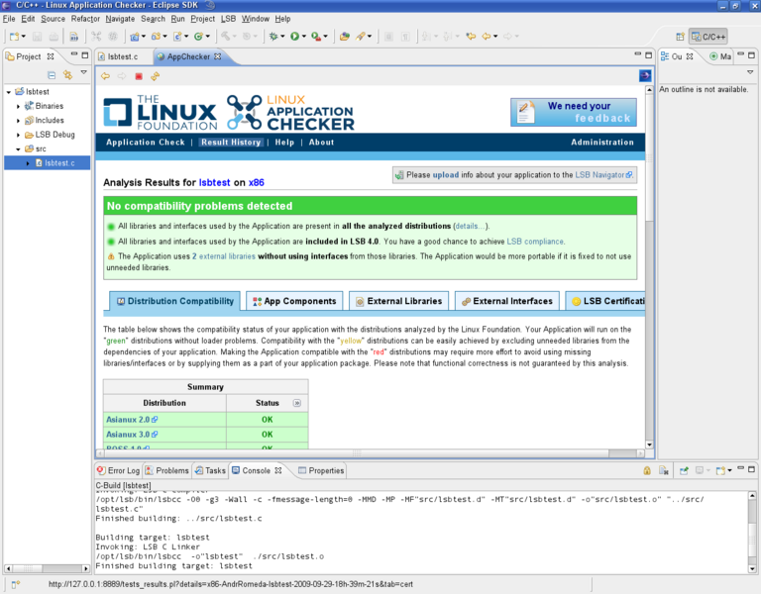Click the Project explorer horizontal scrollbar
The height and width of the screenshot is (594, 761).
click(x=48, y=568)
